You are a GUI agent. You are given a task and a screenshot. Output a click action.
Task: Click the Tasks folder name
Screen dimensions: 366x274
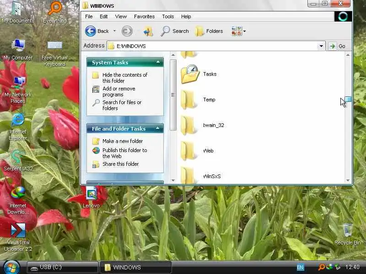pyautogui.click(x=210, y=74)
